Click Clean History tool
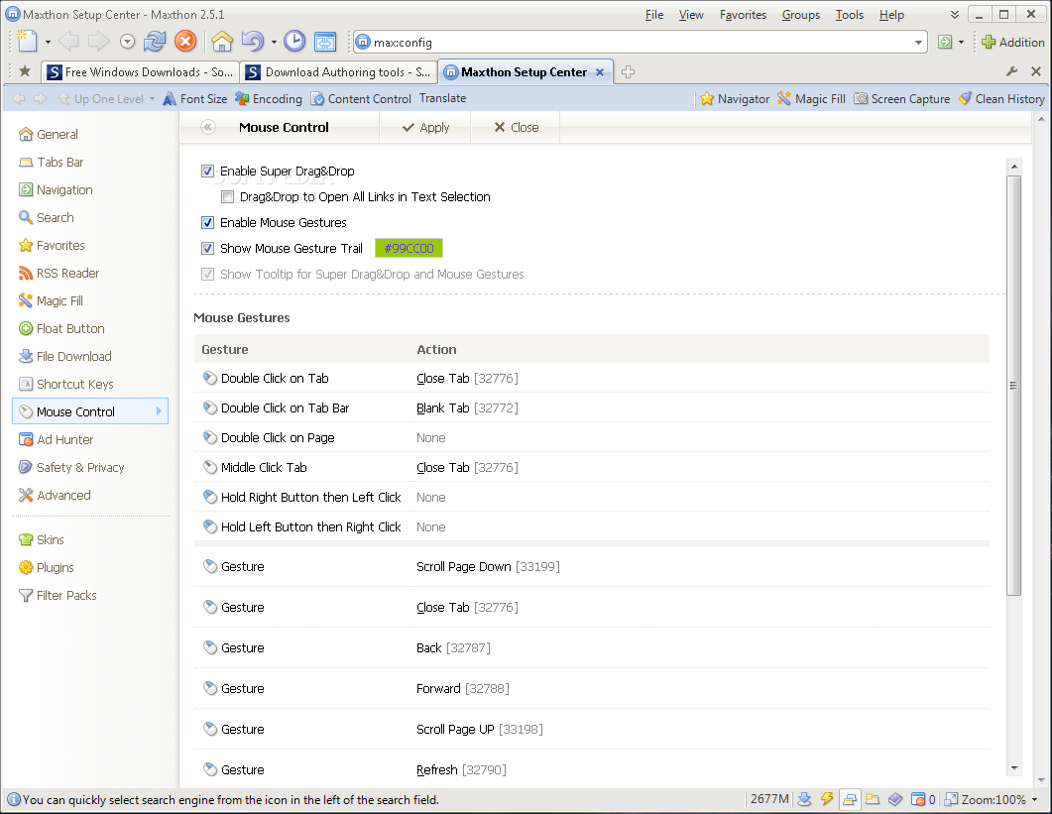This screenshot has width=1052, height=814. pos(1001,98)
